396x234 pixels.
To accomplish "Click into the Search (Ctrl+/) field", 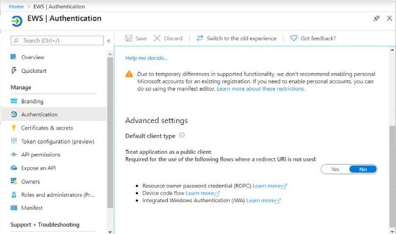I will coord(57,41).
